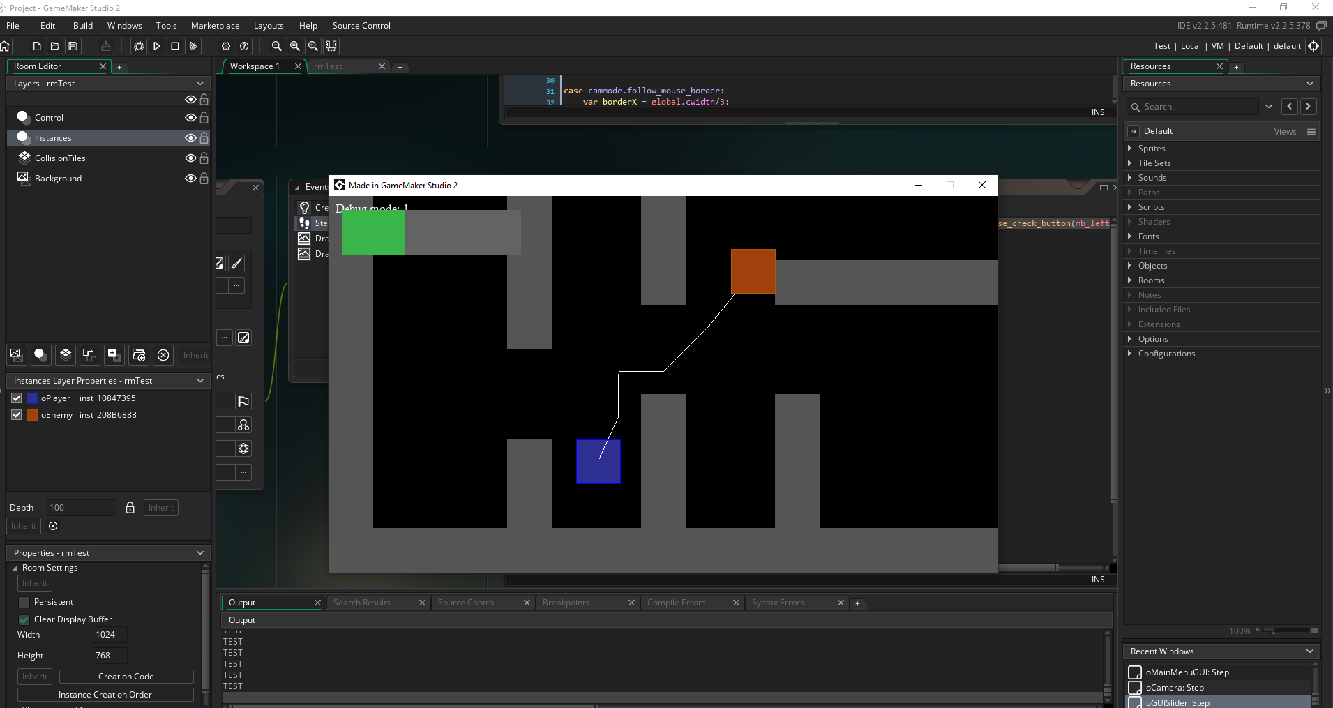1333x708 pixels.
Task: Create new layer folder
Action: pos(139,354)
